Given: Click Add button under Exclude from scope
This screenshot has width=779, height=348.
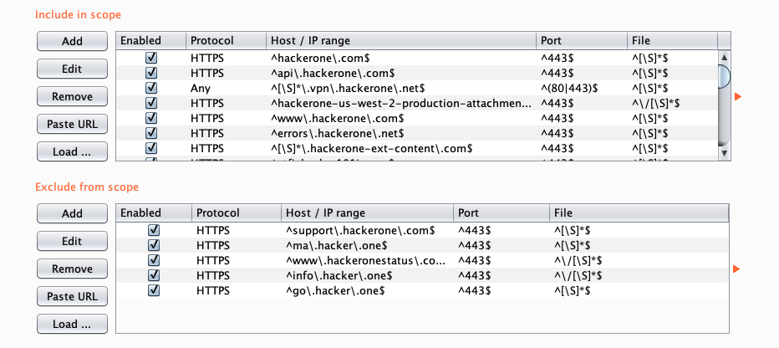Looking at the screenshot, I should pos(72,214).
